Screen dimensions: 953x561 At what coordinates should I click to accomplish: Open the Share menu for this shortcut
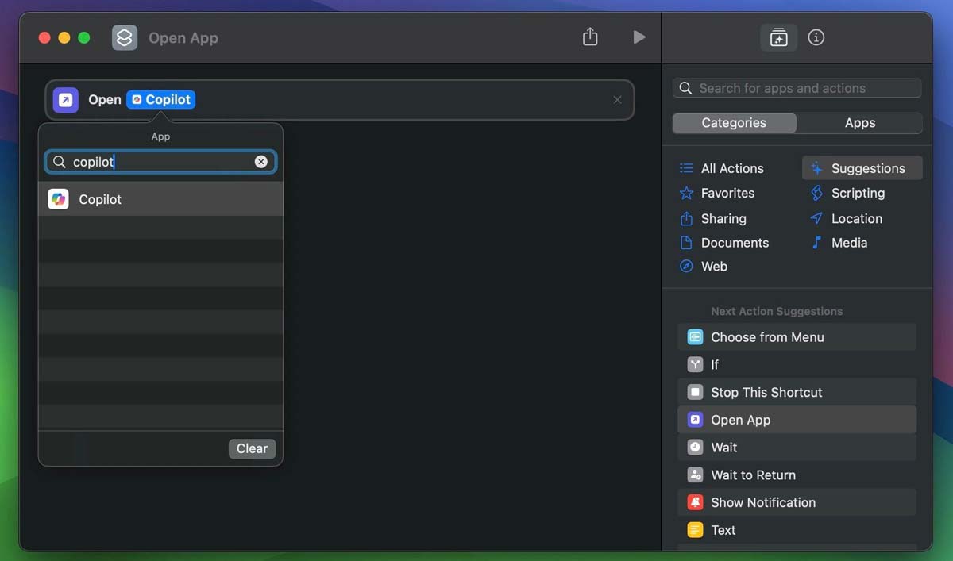[590, 37]
